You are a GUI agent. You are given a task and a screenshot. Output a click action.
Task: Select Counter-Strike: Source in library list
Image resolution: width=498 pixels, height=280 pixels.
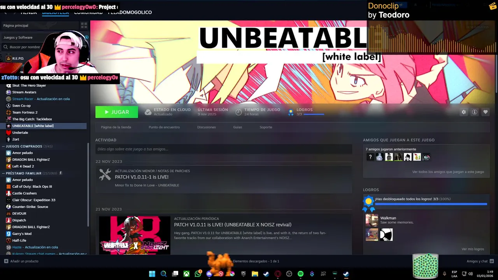pos(30,207)
